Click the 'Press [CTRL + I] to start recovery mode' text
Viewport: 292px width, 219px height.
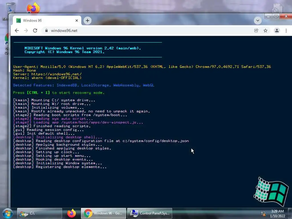(59, 93)
